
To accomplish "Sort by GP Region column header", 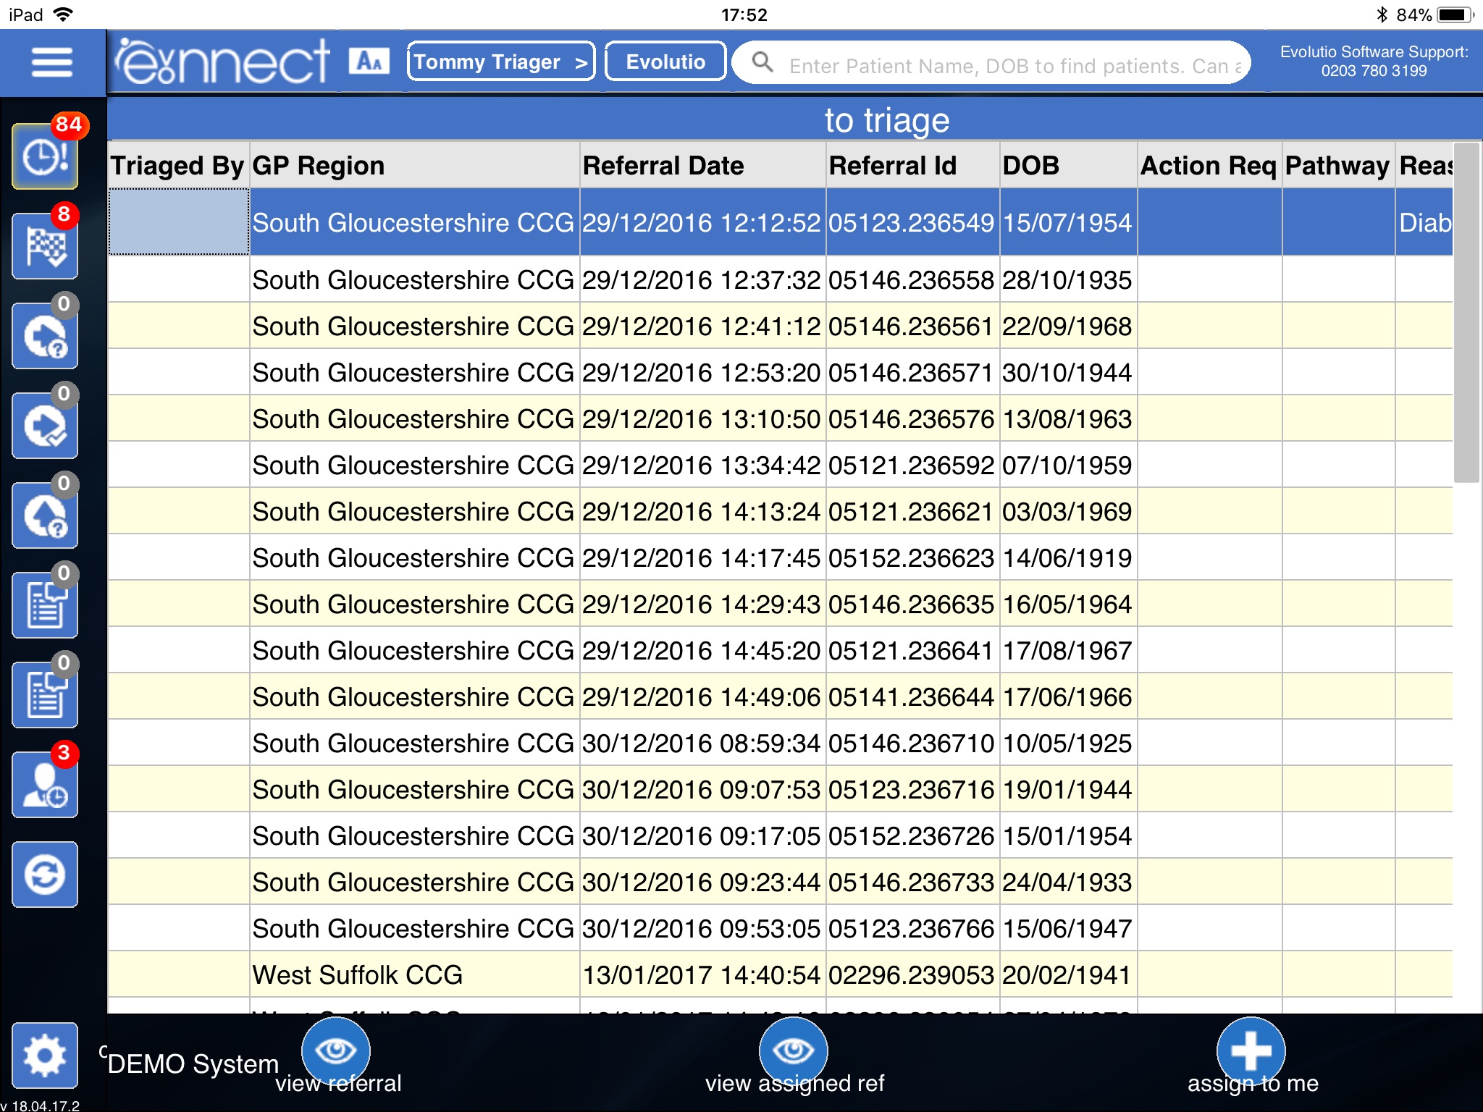I will point(414,166).
